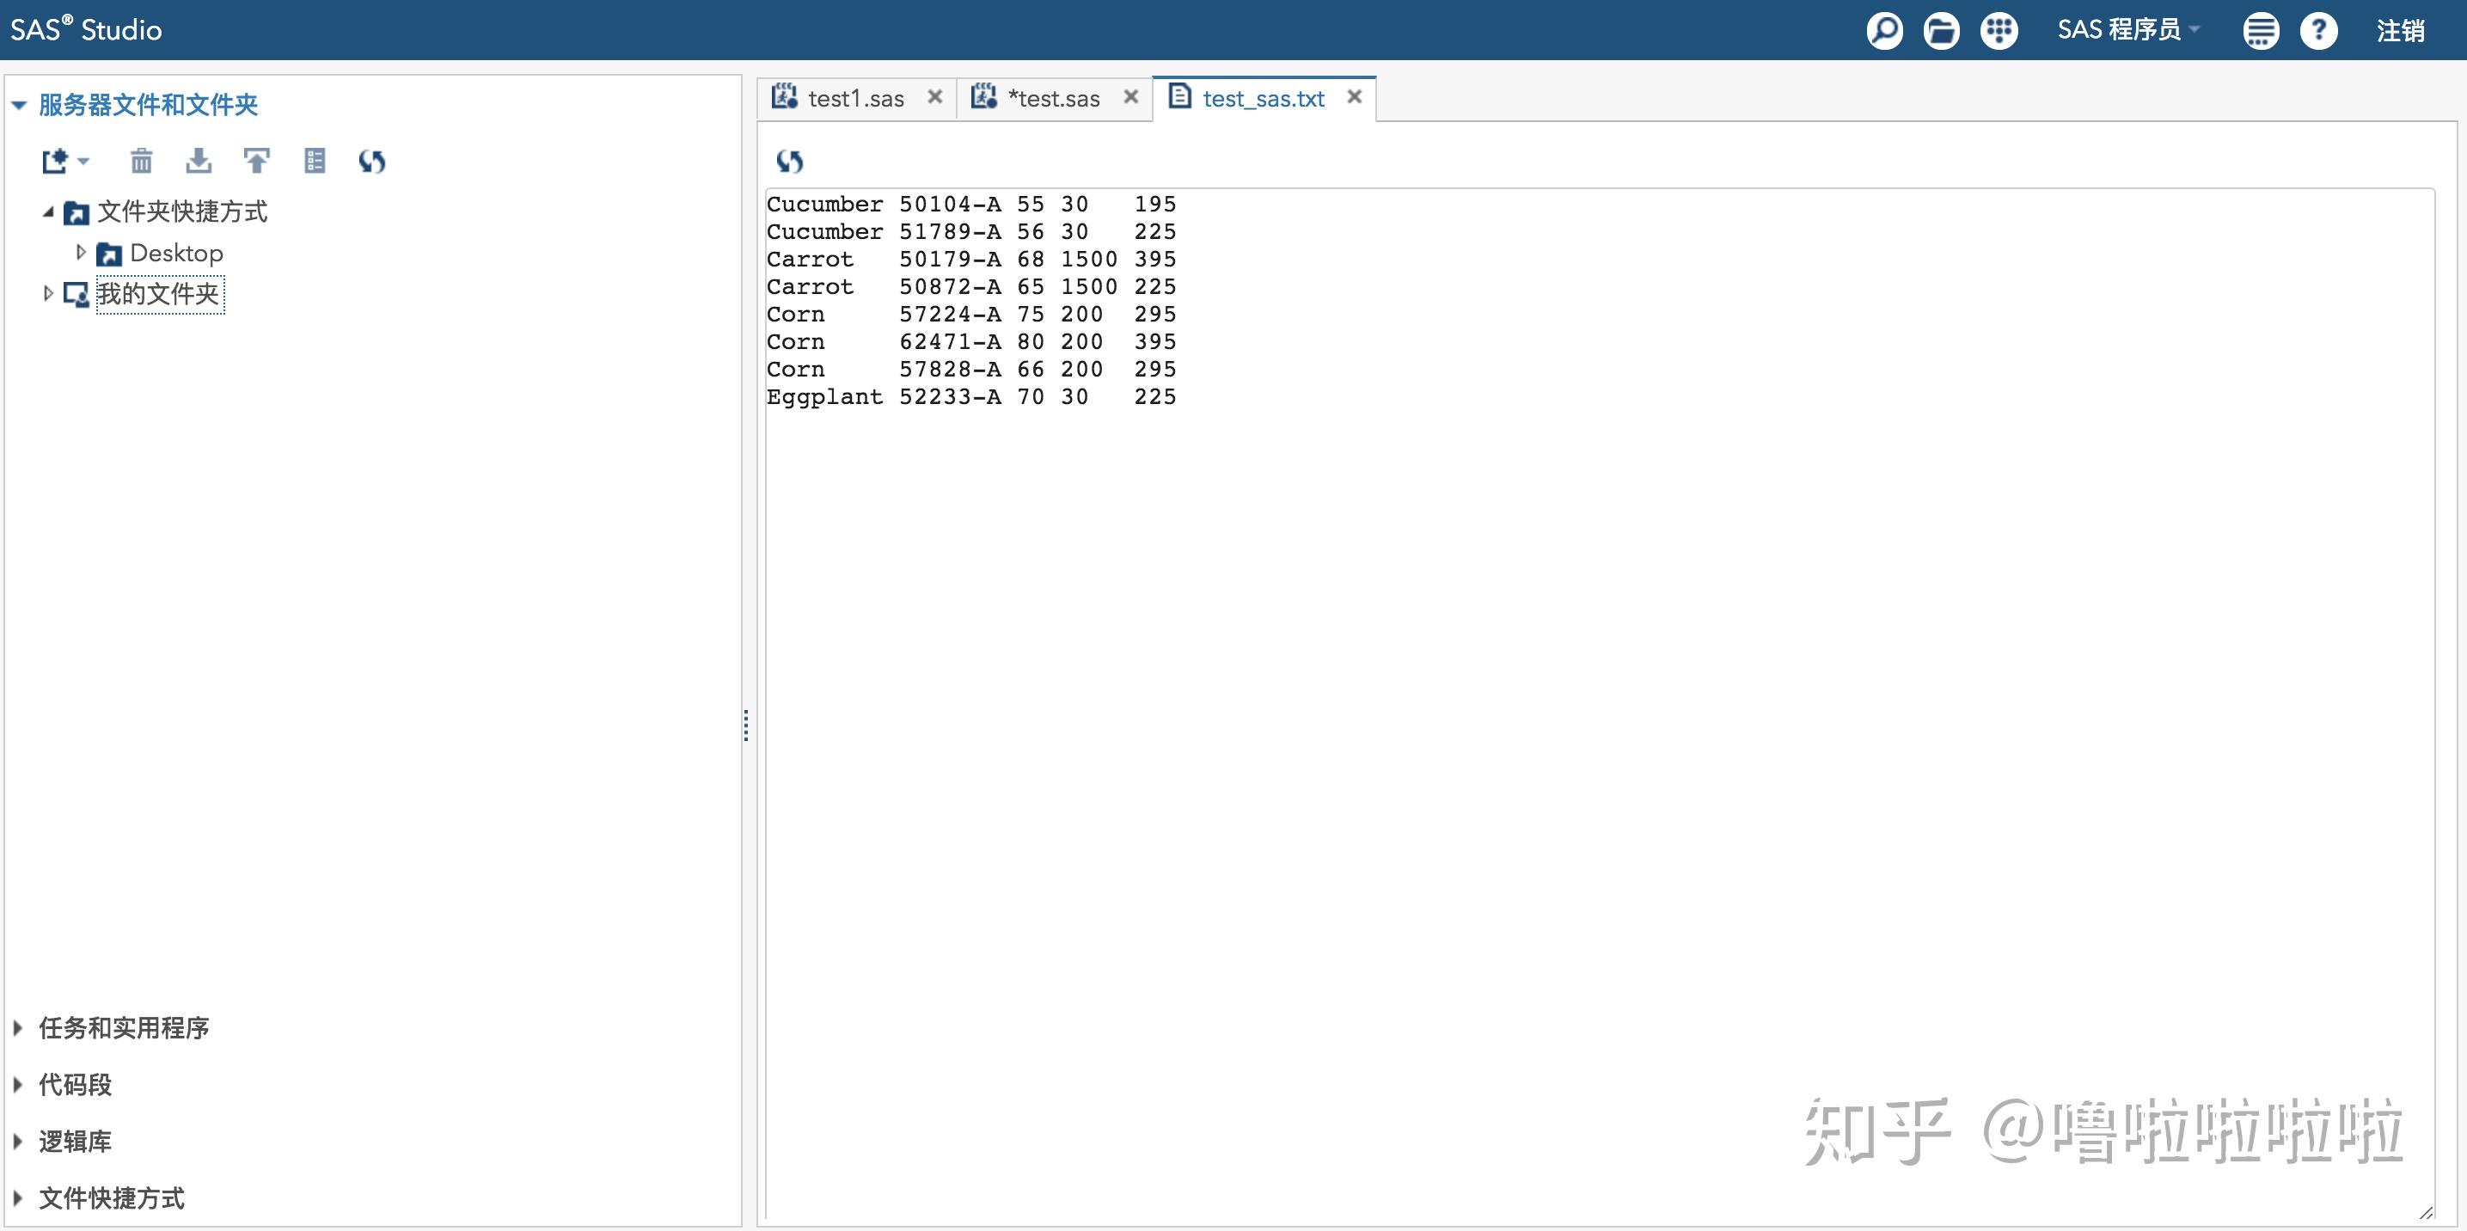Open the folder icon in top header
Image resolution: width=2467 pixels, height=1231 pixels.
point(1941,31)
